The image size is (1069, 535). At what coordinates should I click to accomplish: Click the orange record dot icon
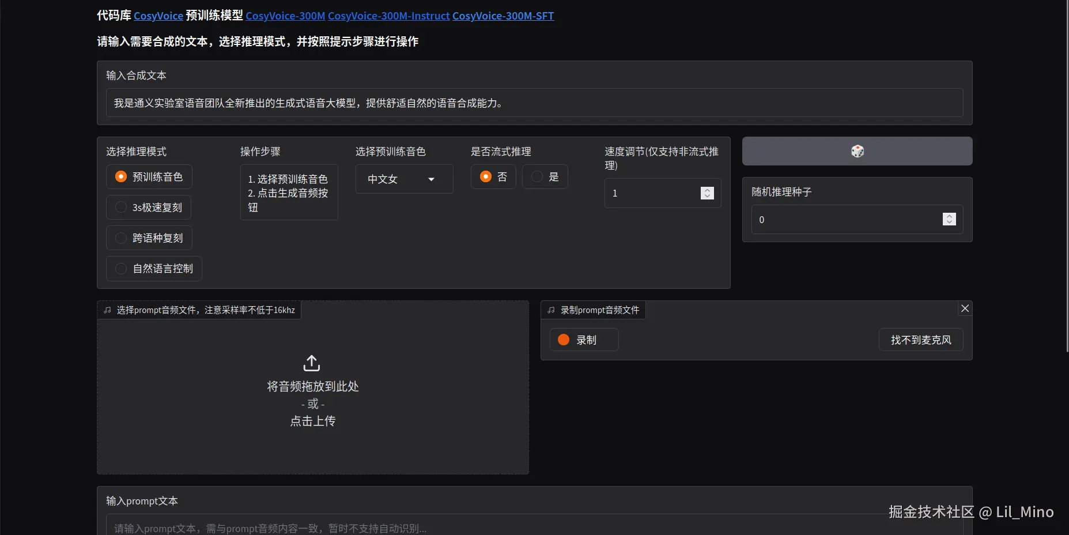point(564,340)
